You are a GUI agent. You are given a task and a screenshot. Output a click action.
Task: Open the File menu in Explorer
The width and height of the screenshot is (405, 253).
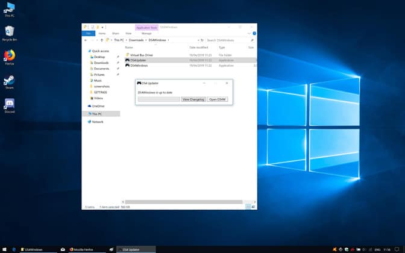(89, 34)
